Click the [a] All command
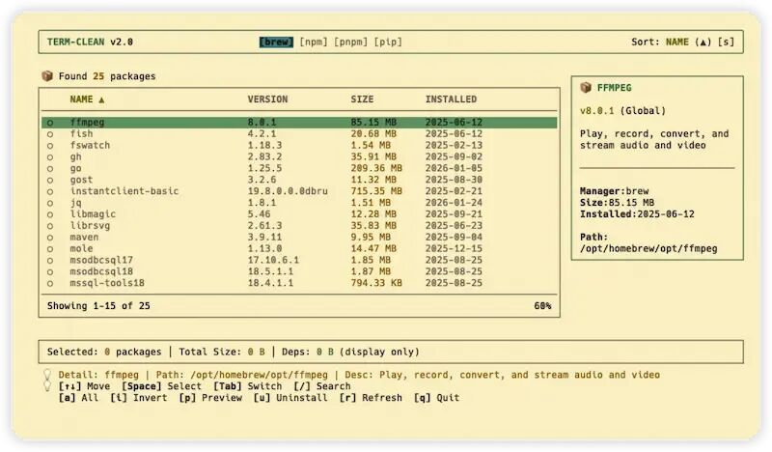The height and width of the screenshot is (452, 772). [x=78, y=397]
